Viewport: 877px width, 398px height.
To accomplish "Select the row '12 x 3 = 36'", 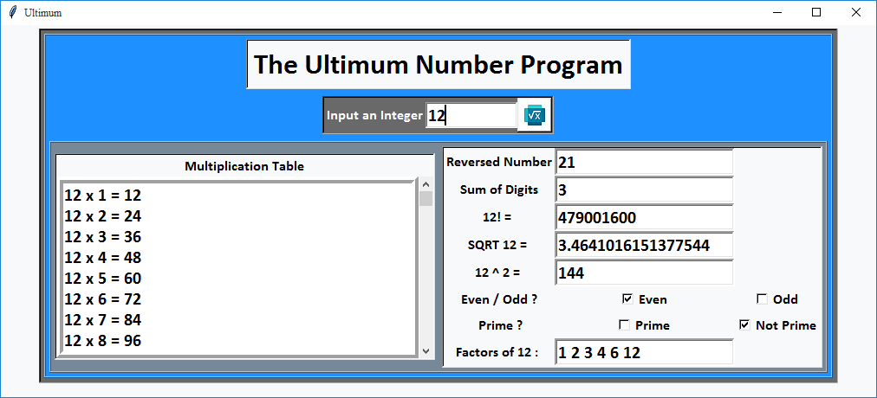I will tap(239, 237).
